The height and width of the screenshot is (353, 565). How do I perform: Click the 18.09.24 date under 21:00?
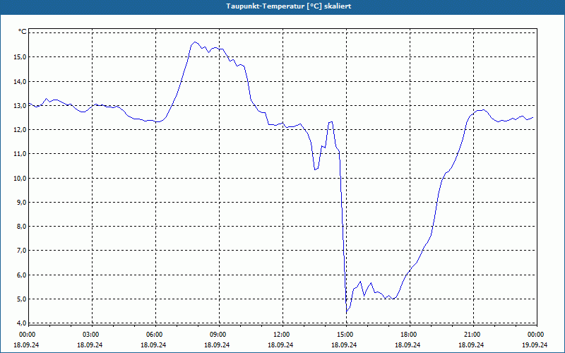pos(471,345)
